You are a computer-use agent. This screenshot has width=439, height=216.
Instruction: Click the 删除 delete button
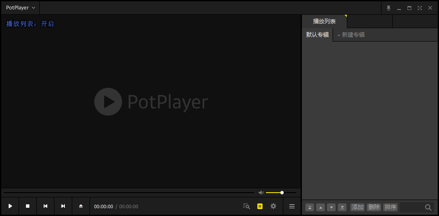[x=374, y=207]
